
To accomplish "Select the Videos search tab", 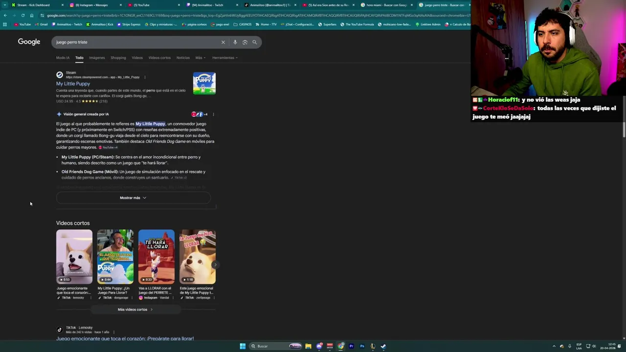I will (x=137, y=58).
